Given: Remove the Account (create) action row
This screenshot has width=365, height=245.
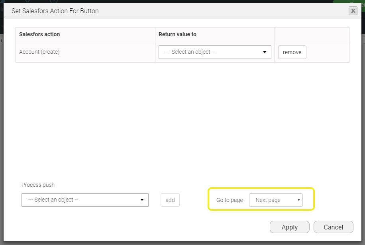Looking at the screenshot, I should pyautogui.click(x=292, y=52).
